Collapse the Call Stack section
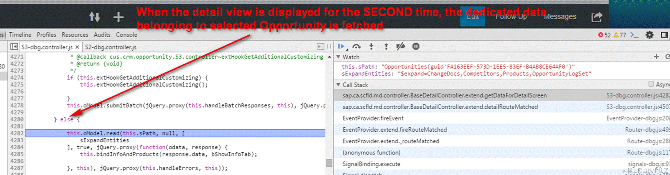 (x=339, y=85)
